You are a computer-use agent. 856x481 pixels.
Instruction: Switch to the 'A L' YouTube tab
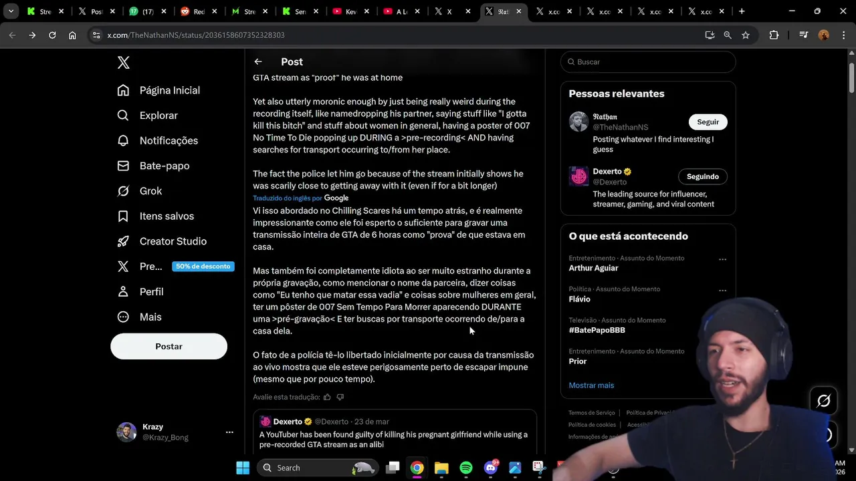point(402,11)
